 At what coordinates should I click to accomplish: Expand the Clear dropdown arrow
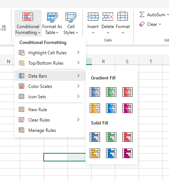[160, 24]
